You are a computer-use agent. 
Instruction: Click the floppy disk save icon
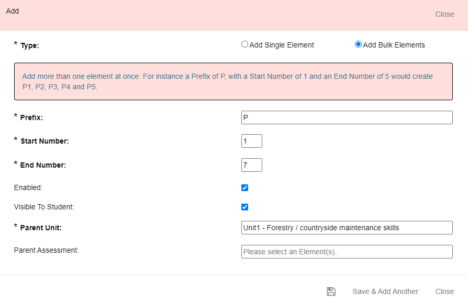click(331, 291)
